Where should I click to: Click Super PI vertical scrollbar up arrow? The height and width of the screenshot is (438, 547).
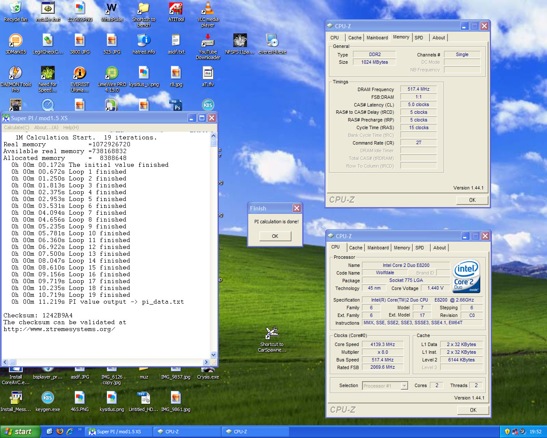pos(214,135)
